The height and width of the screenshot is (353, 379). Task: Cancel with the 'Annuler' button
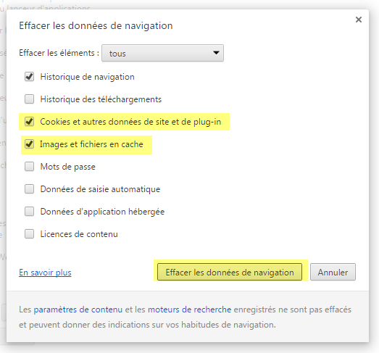point(333,272)
